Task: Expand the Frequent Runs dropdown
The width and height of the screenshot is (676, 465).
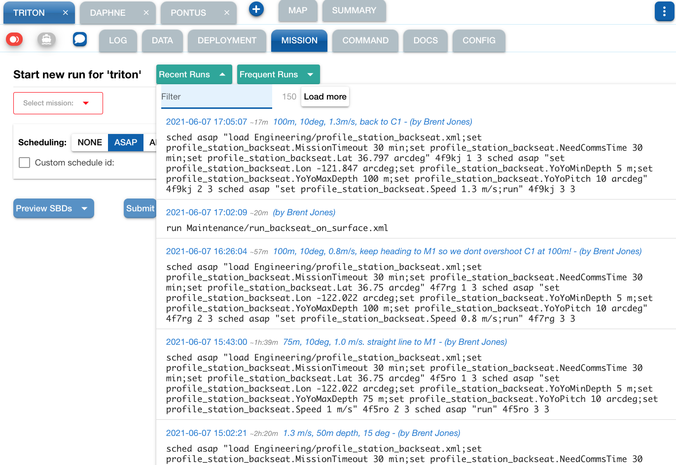Action: (278, 74)
